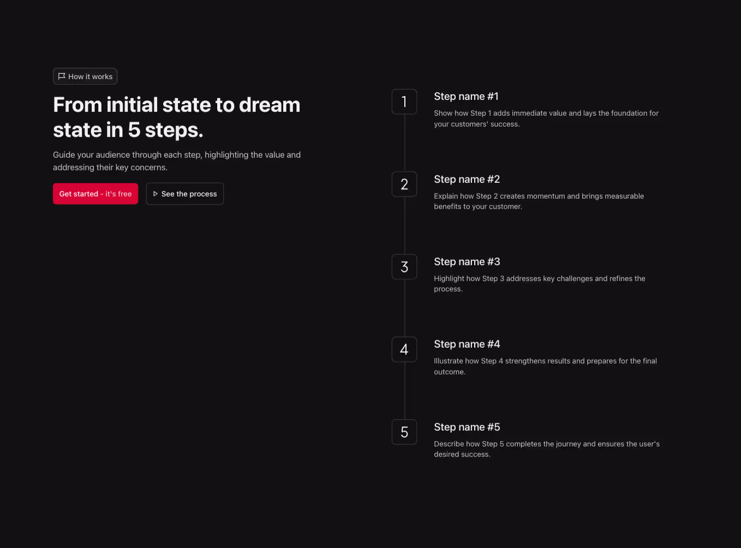Select the Step name #1 heading
The height and width of the screenshot is (548, 741).
pos(467,96)
